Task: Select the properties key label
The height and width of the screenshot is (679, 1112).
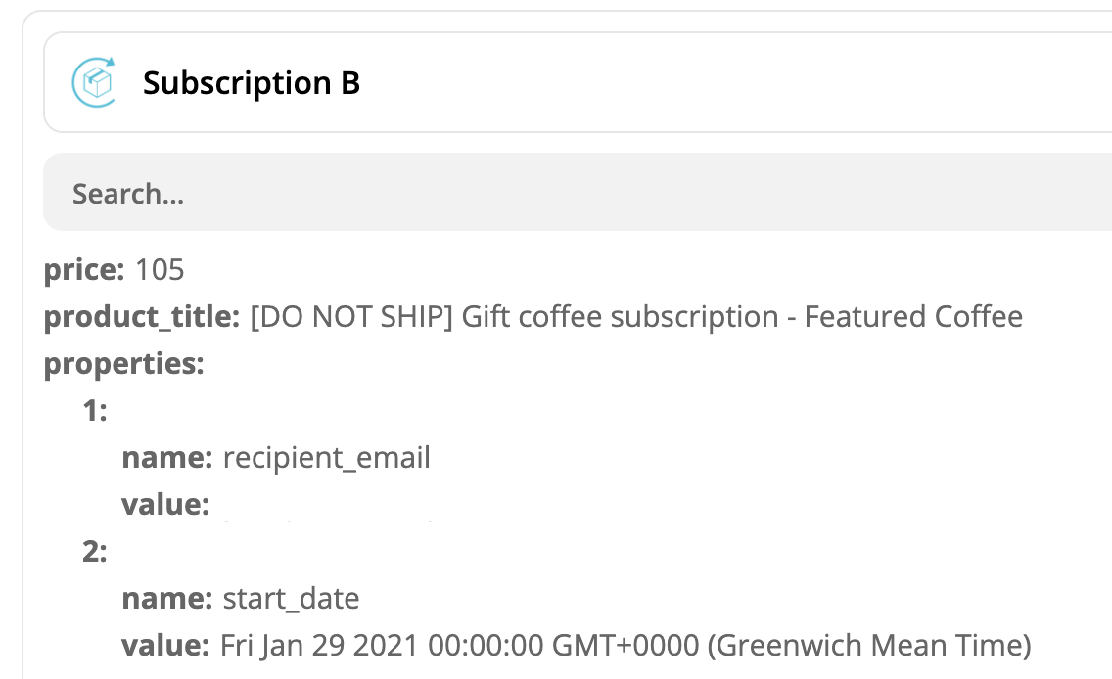Action: pos(124,364)
